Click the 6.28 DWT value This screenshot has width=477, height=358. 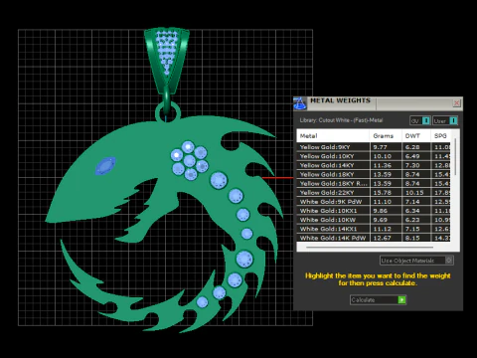(x=412, y=147)
